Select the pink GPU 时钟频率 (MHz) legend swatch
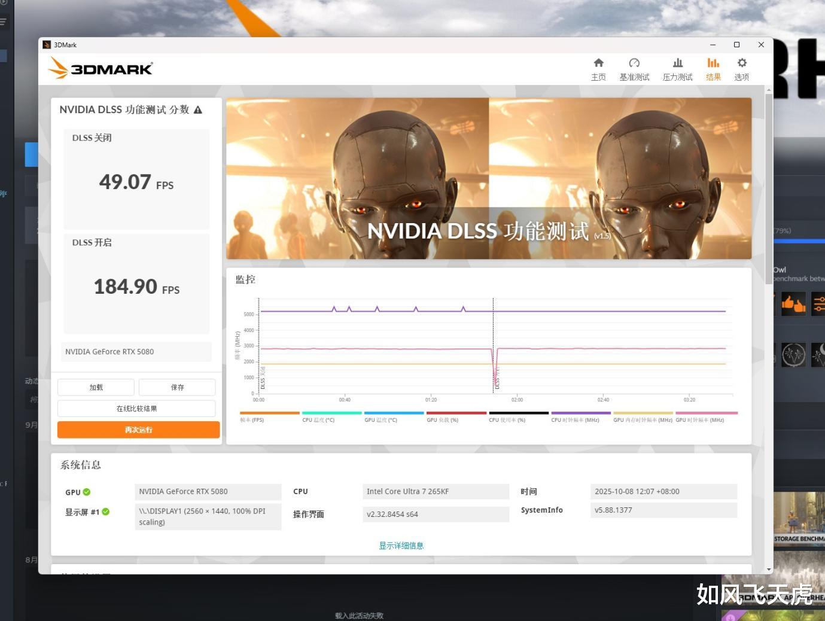The height and width of the screenshot is (621, 825). point(707,413)
